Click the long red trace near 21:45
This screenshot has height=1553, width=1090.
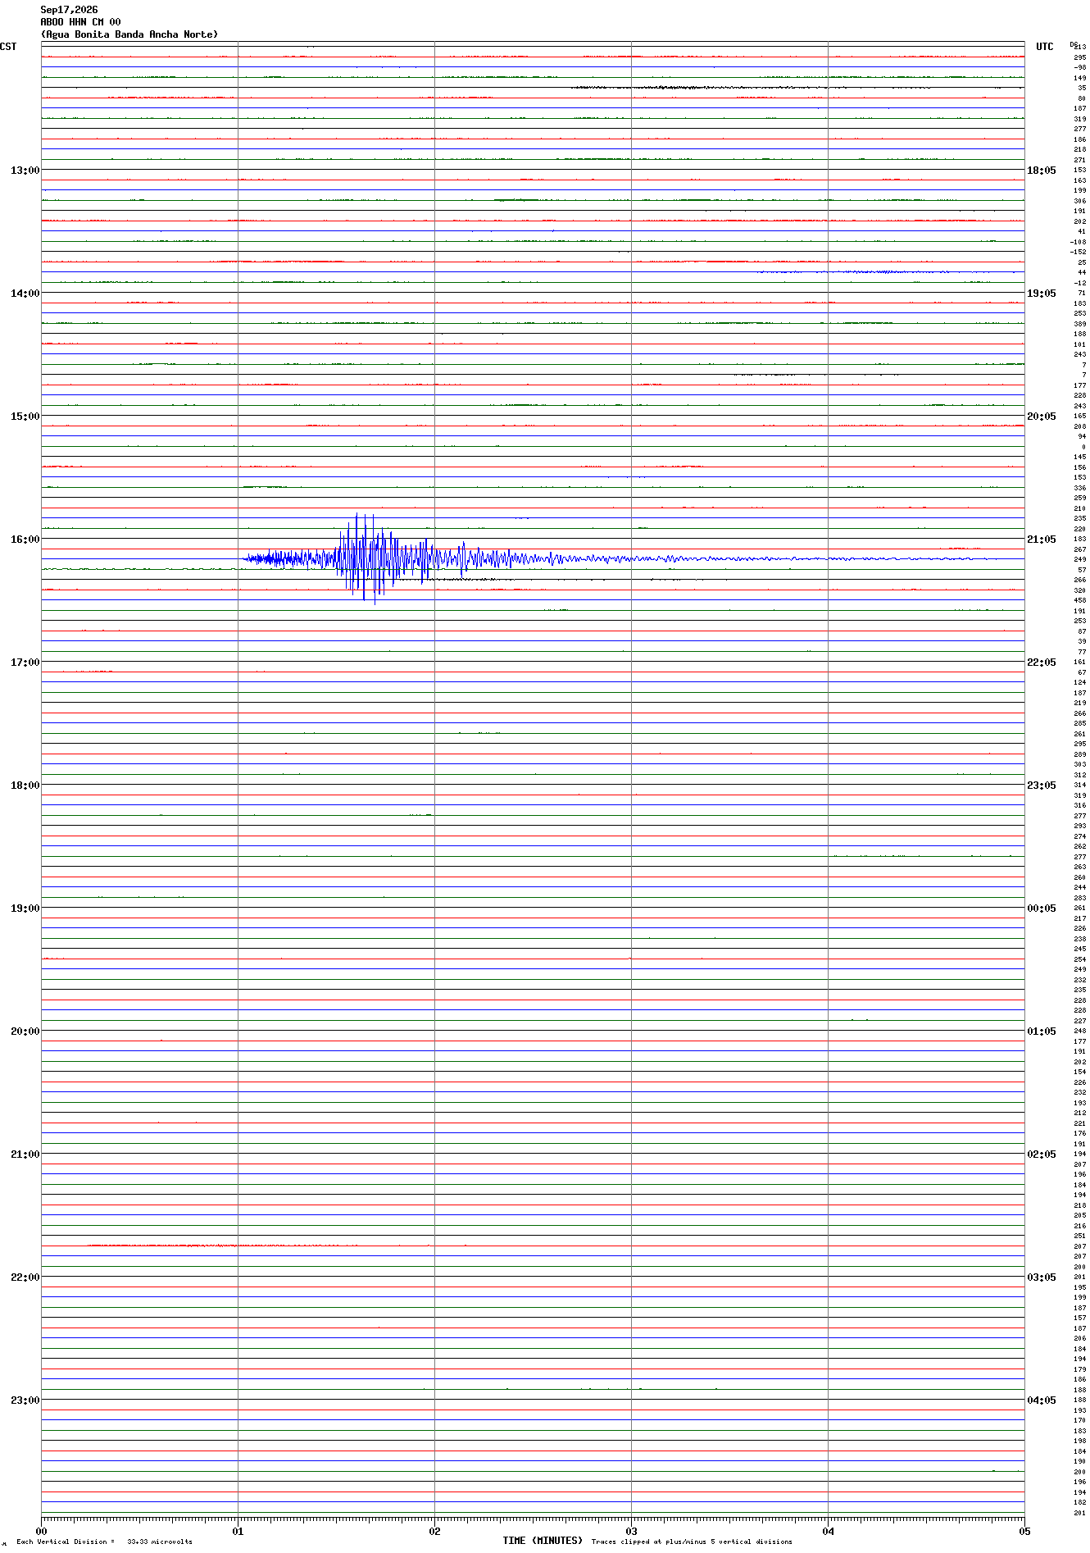click(x=277, y=1245)
